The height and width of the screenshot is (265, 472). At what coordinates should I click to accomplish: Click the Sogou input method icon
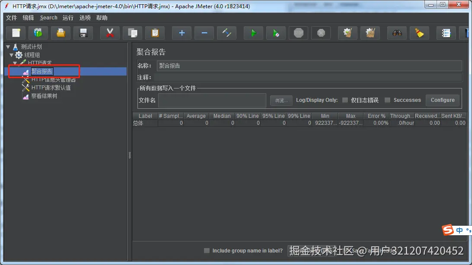point(448,230)
